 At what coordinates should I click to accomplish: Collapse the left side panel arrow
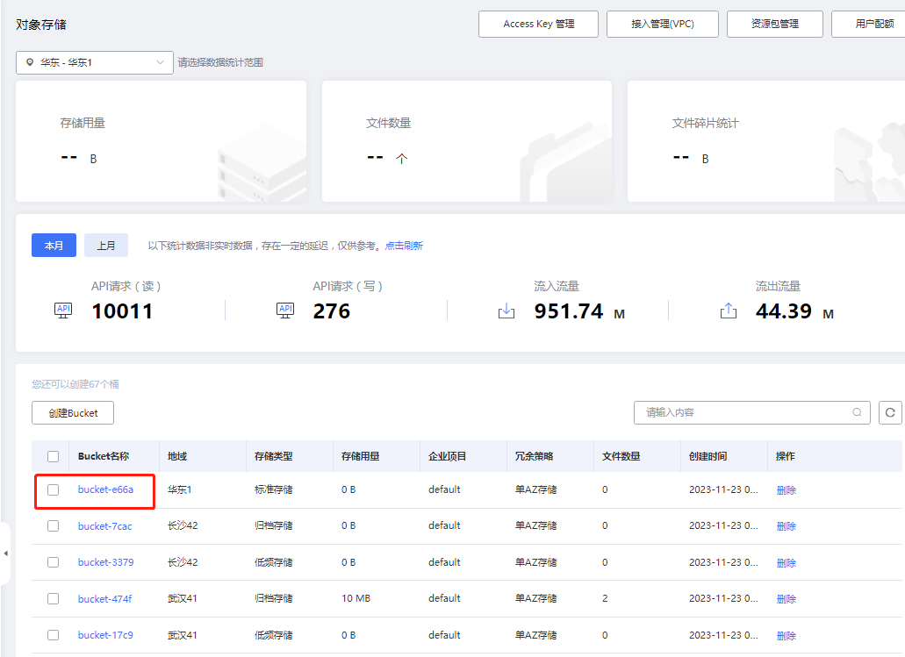[6, 552]
